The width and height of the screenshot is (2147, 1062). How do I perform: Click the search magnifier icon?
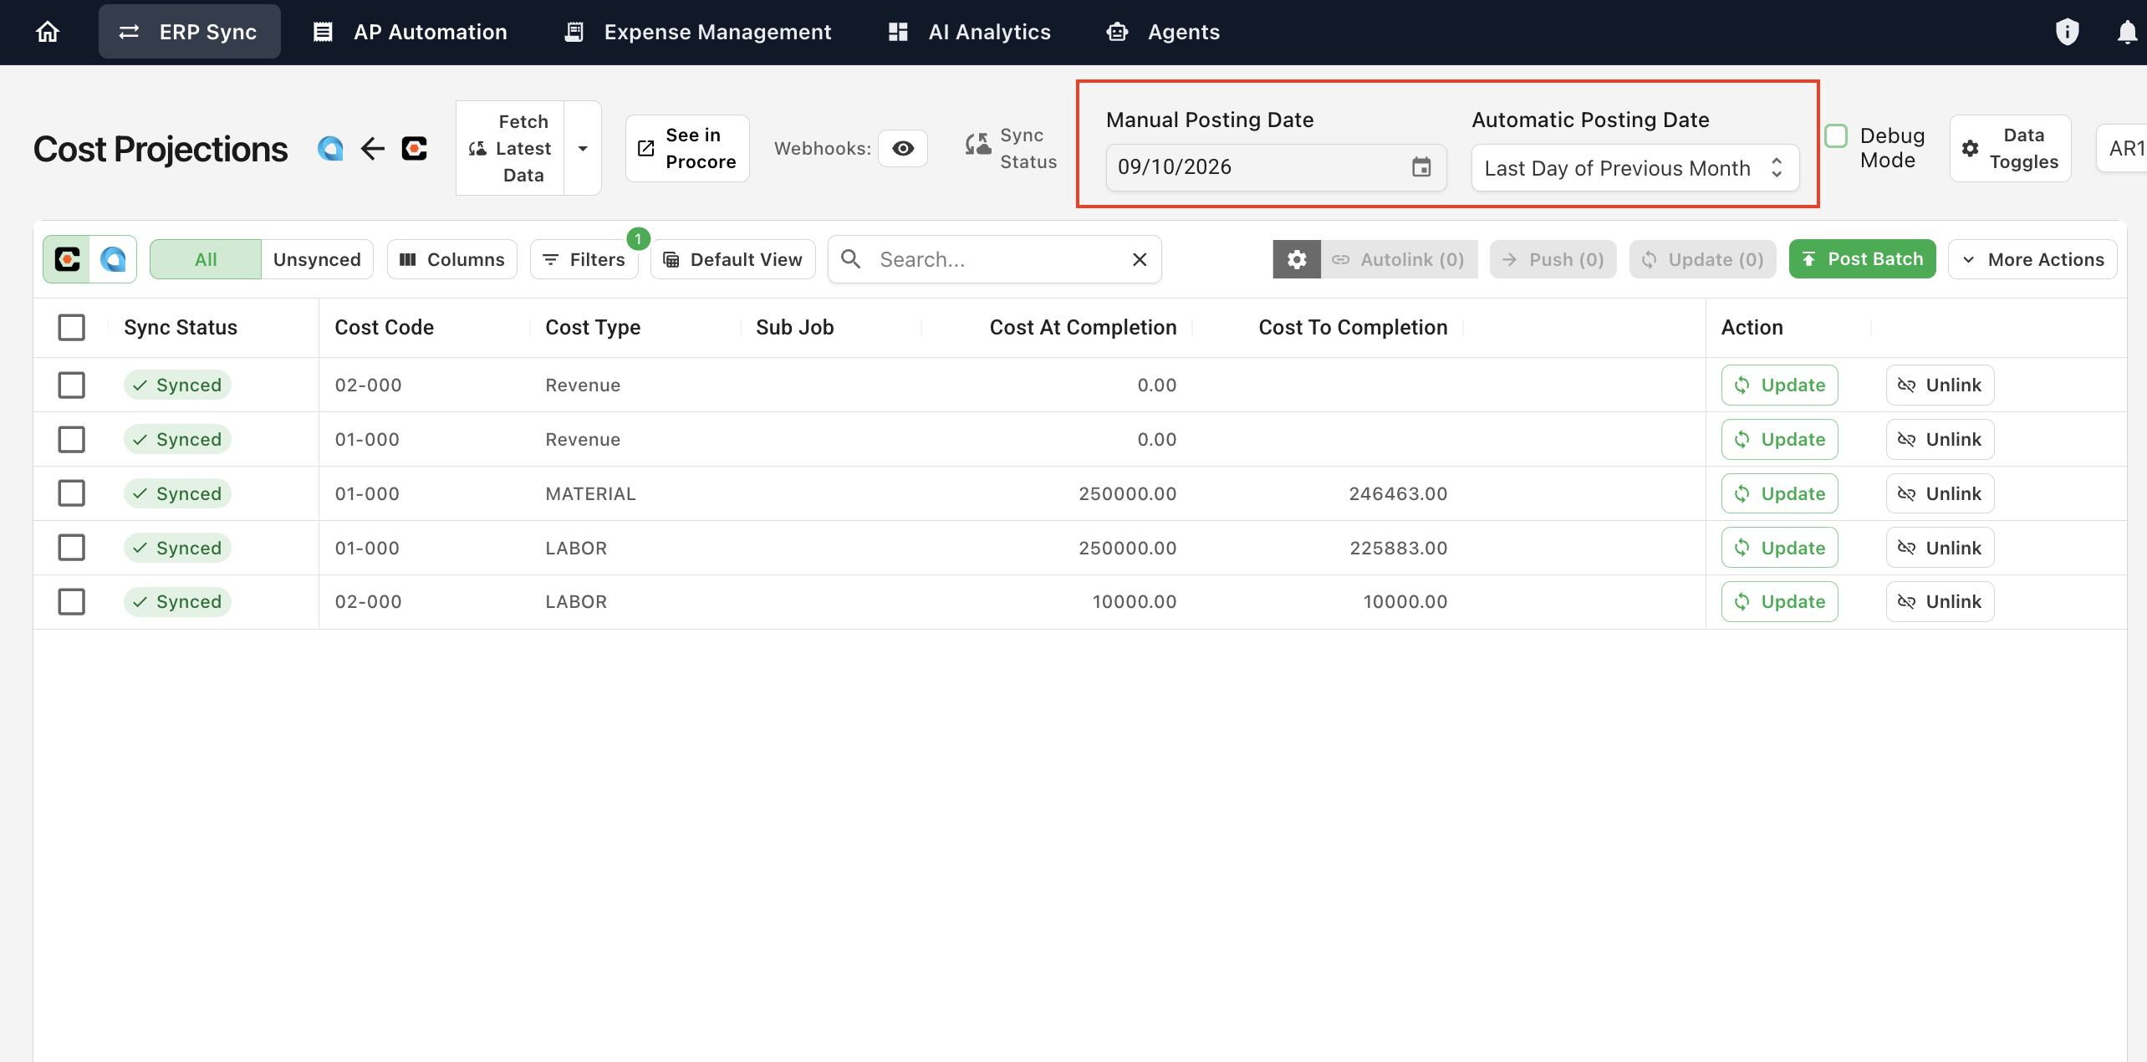[851, 259]
